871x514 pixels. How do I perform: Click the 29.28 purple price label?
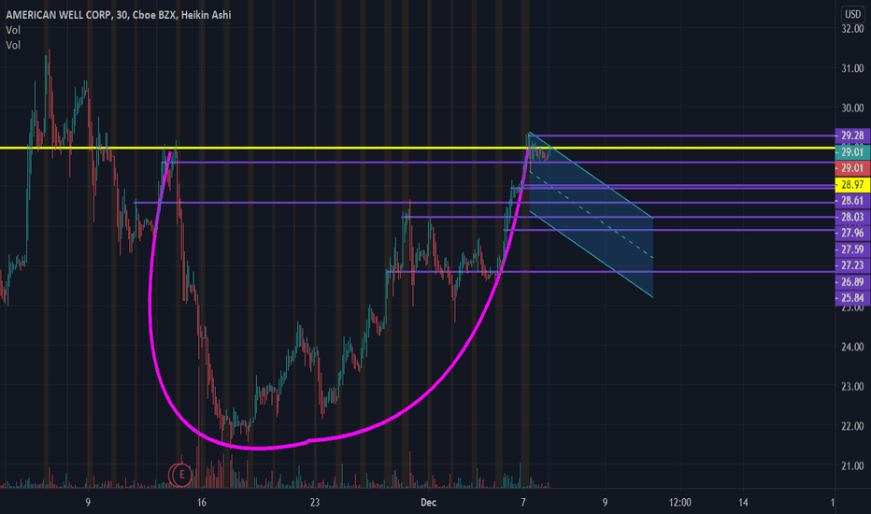pos(852,136)
